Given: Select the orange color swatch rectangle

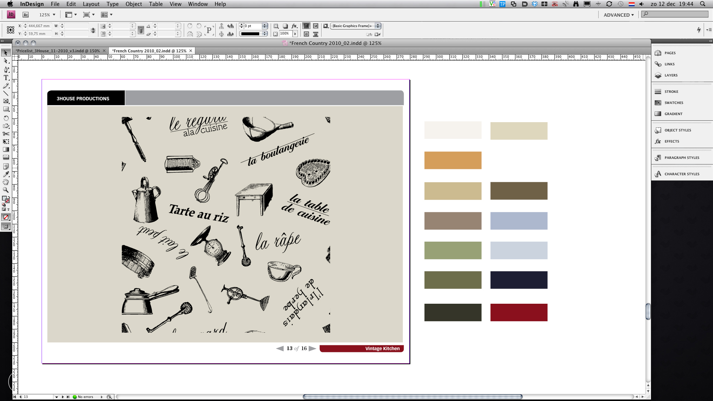Looking at the screenshot, I should coord(453,160).
